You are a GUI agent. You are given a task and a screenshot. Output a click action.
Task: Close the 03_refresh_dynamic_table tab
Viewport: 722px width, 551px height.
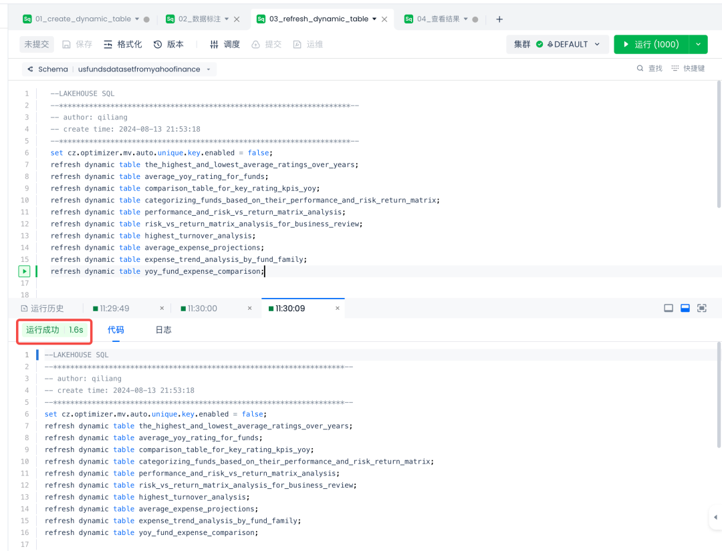384,19
